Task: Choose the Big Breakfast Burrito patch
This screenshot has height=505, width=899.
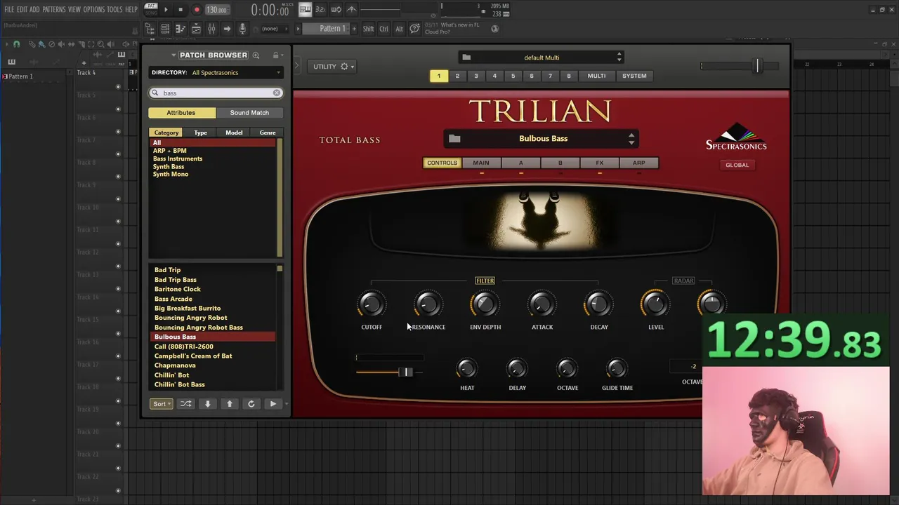Action: [188, 308]
